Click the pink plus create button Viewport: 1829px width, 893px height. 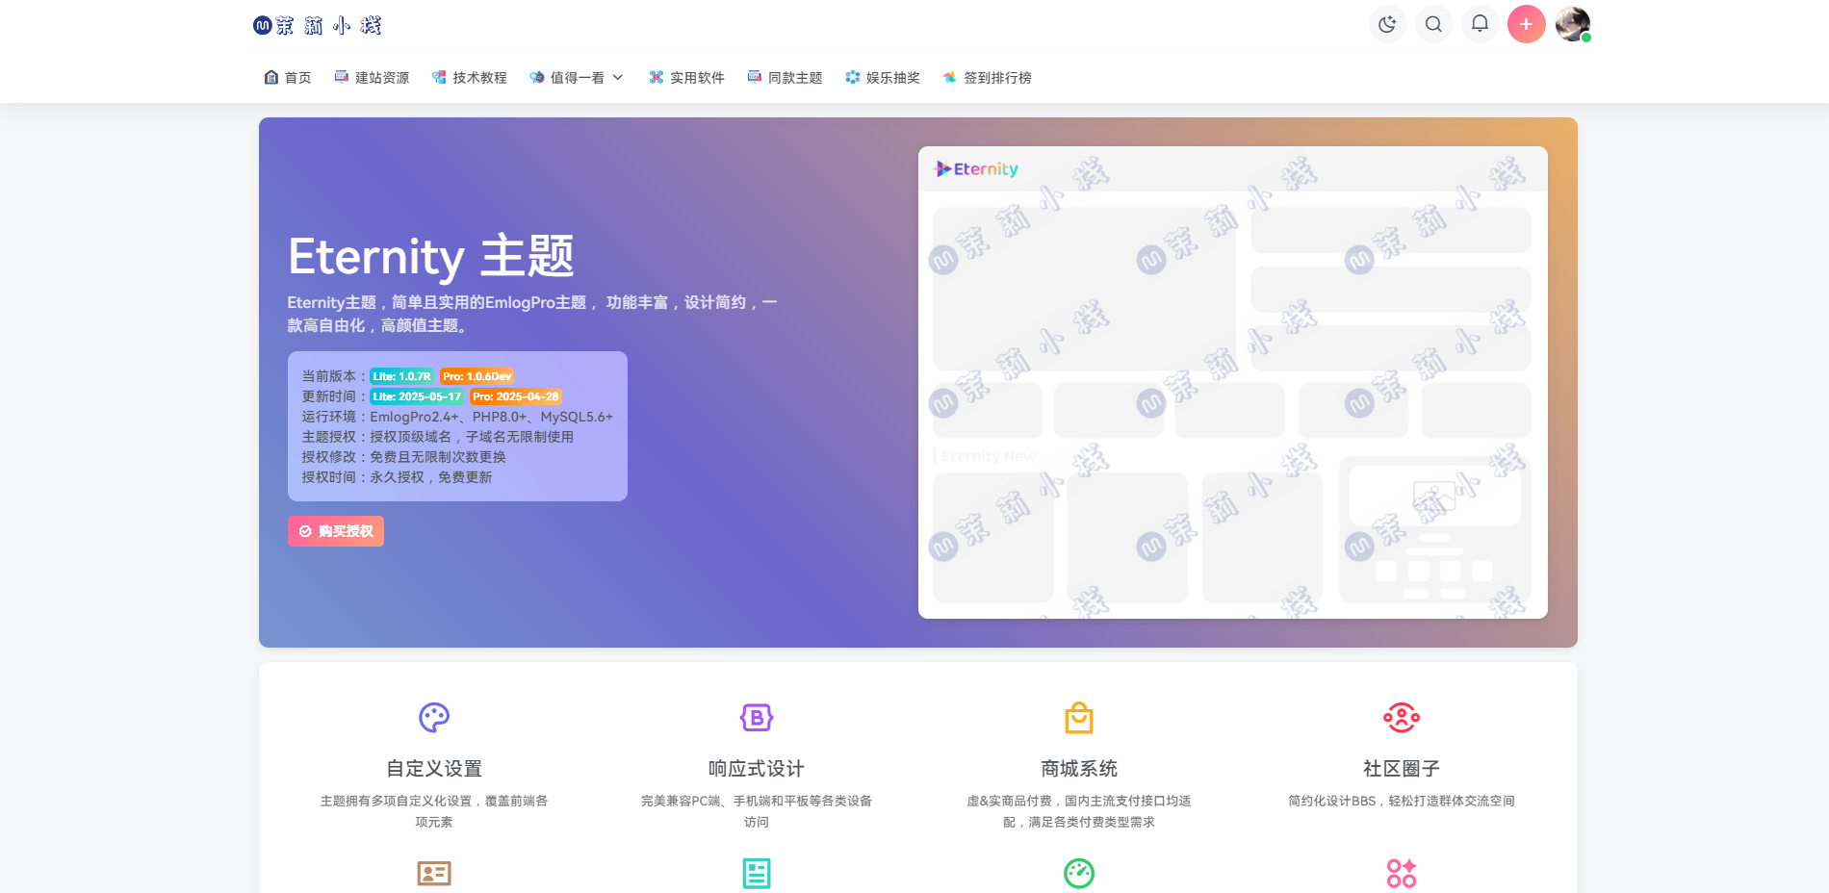click(x=1526, y=24)
